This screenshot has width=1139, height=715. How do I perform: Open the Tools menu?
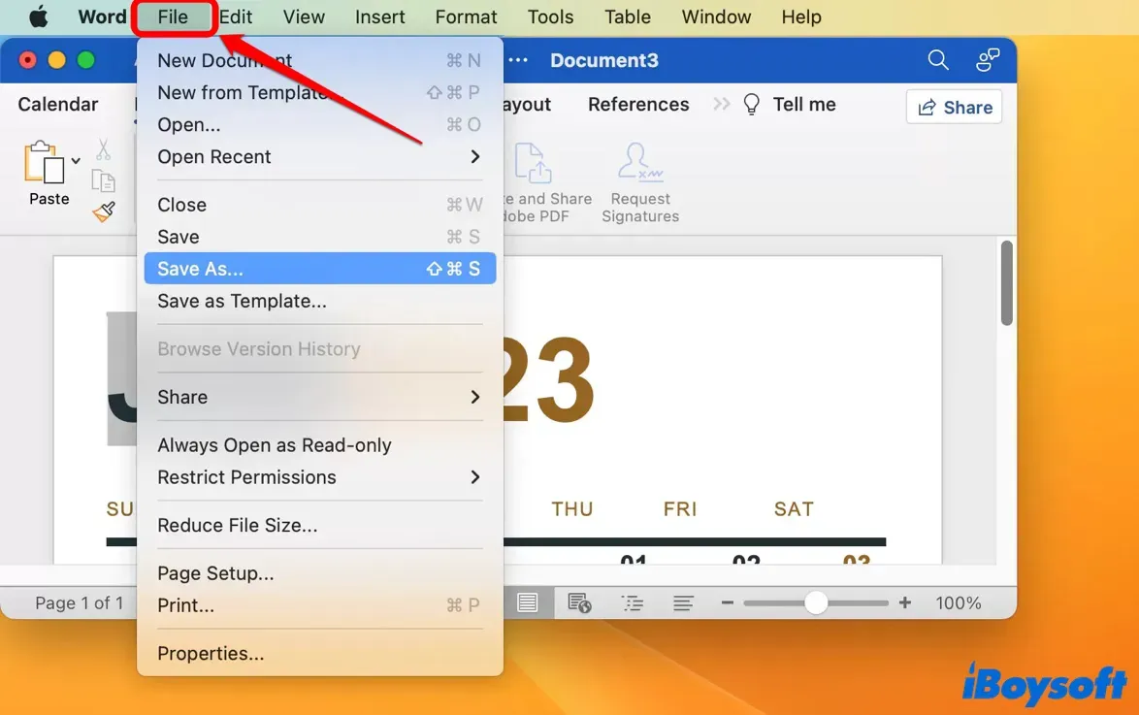[x=551, y=16]
